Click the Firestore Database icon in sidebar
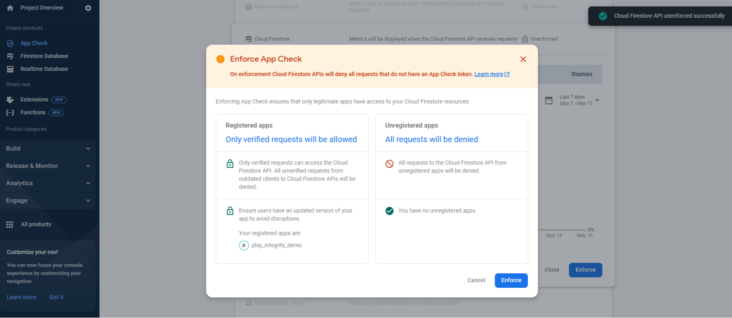732x318 pixels. (x=10, y=56)
